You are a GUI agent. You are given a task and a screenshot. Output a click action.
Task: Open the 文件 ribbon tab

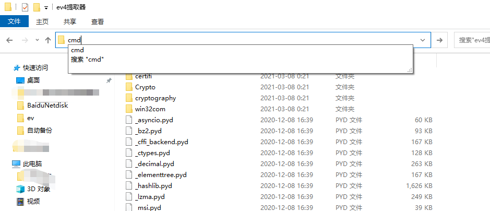pyautogui.click(x=14, y=21)
